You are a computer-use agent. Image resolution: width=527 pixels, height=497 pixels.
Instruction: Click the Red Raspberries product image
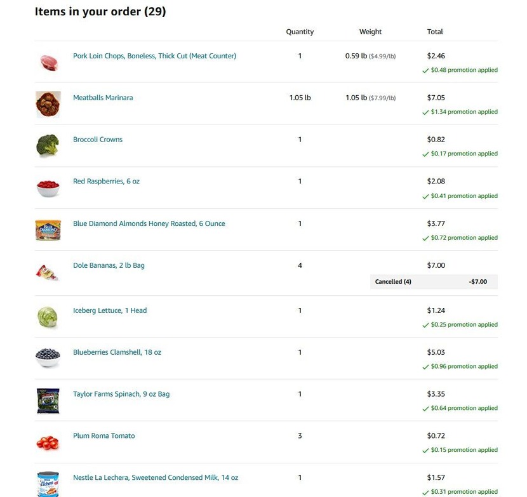pyautogui.click(x=48, y=188)
